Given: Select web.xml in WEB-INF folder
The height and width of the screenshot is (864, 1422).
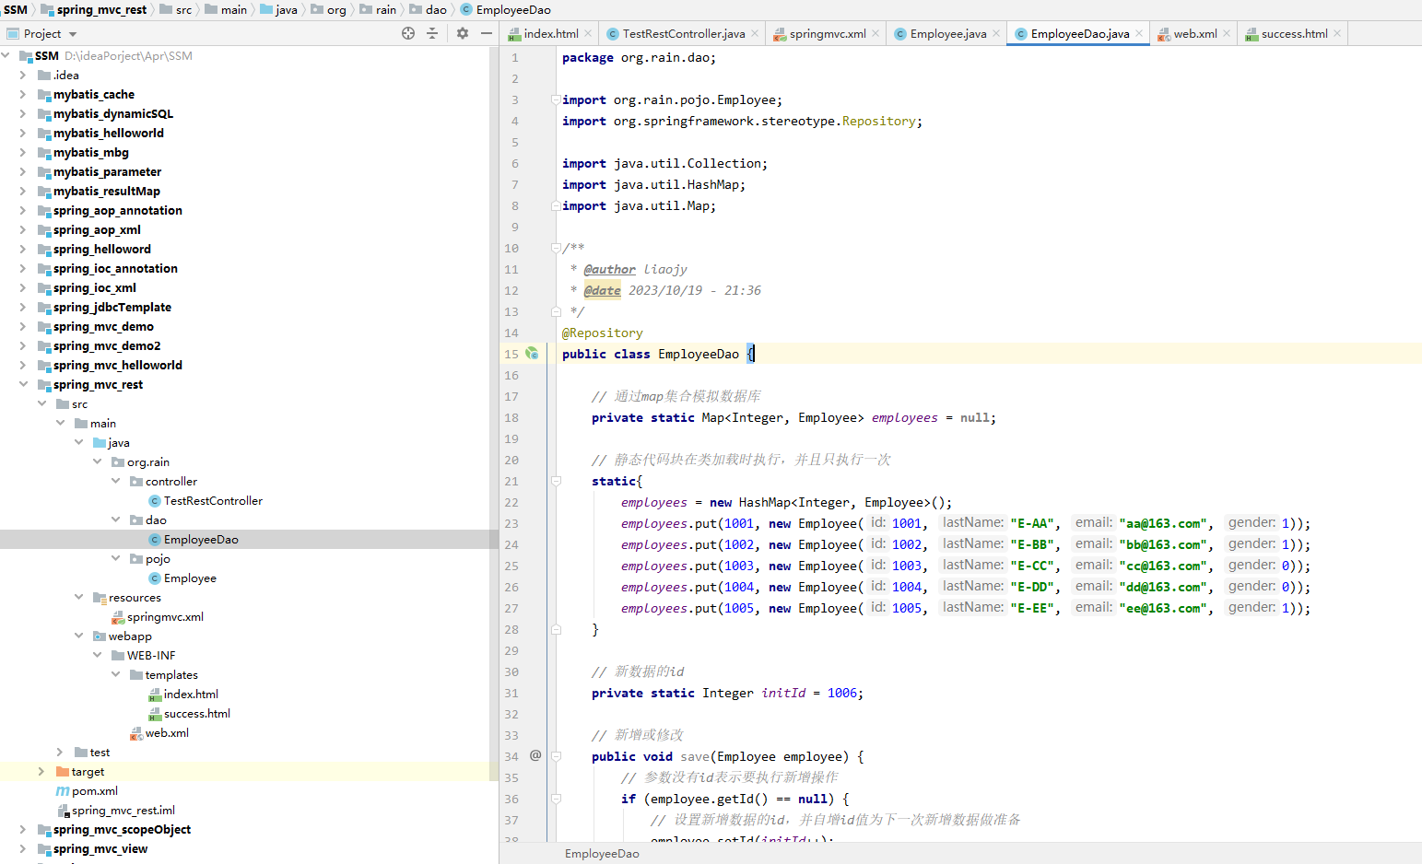Looking at the screenshot, I should click(167, 733).
